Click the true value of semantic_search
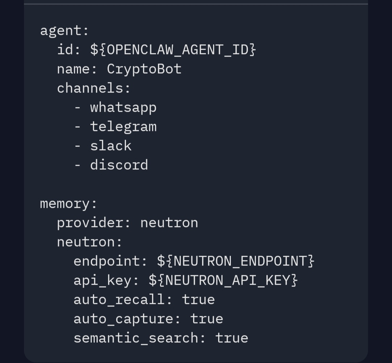 (232, 338)
